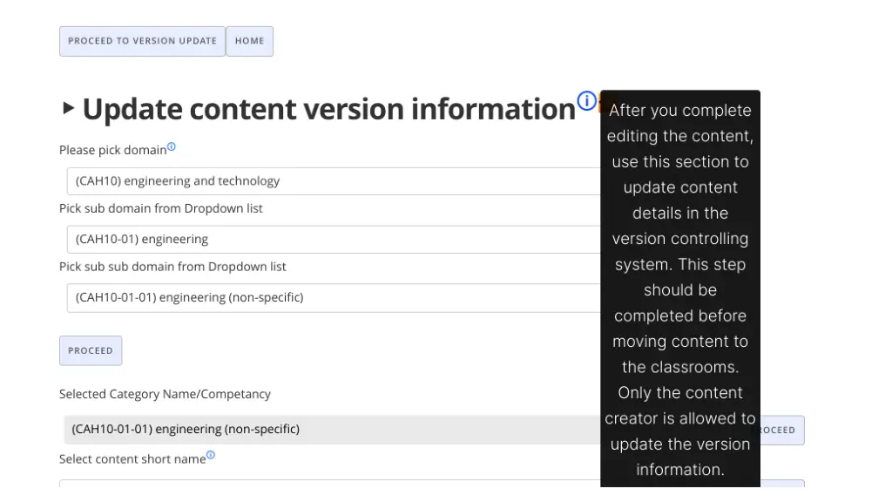Click the Pick sub domain from Dropdown list label

click(161, 208)
